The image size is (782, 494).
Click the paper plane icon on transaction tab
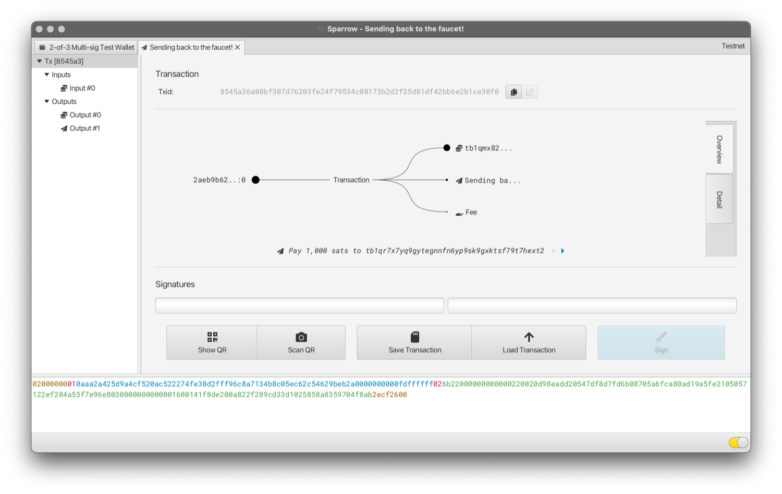[x=144, y=47]
